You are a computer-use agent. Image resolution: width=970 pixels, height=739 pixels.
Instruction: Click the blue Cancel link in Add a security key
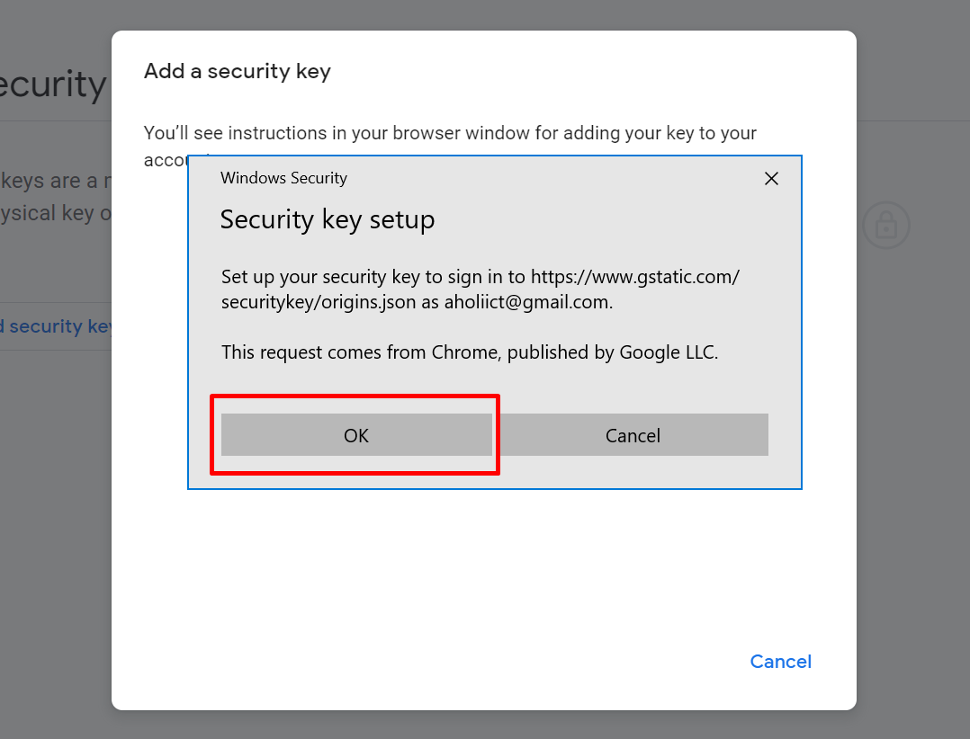point(780,662)
